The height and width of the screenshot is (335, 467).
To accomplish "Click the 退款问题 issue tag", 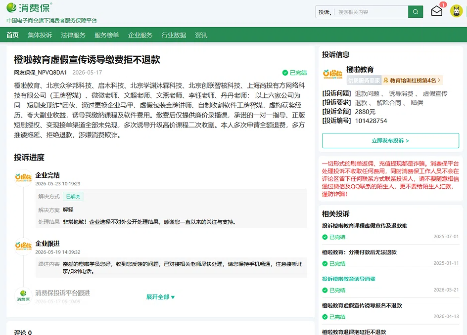I will tap(367, 94).
